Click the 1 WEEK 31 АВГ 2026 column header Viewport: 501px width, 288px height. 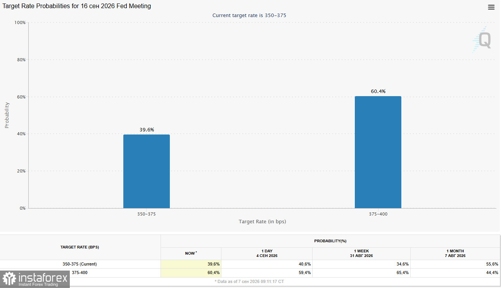tap(361, 254)
